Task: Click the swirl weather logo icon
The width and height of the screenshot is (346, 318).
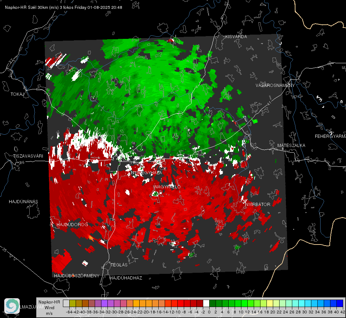Action: (12, 306)
